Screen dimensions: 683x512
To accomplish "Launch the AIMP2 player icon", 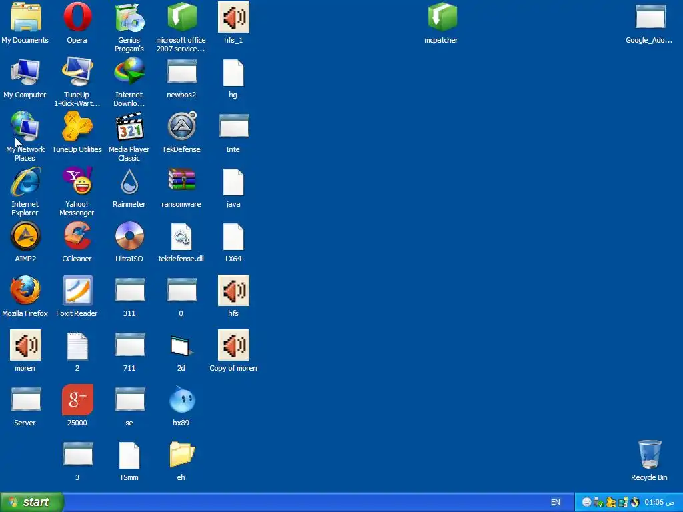I will pyautogui.click(x=25, y=237).
